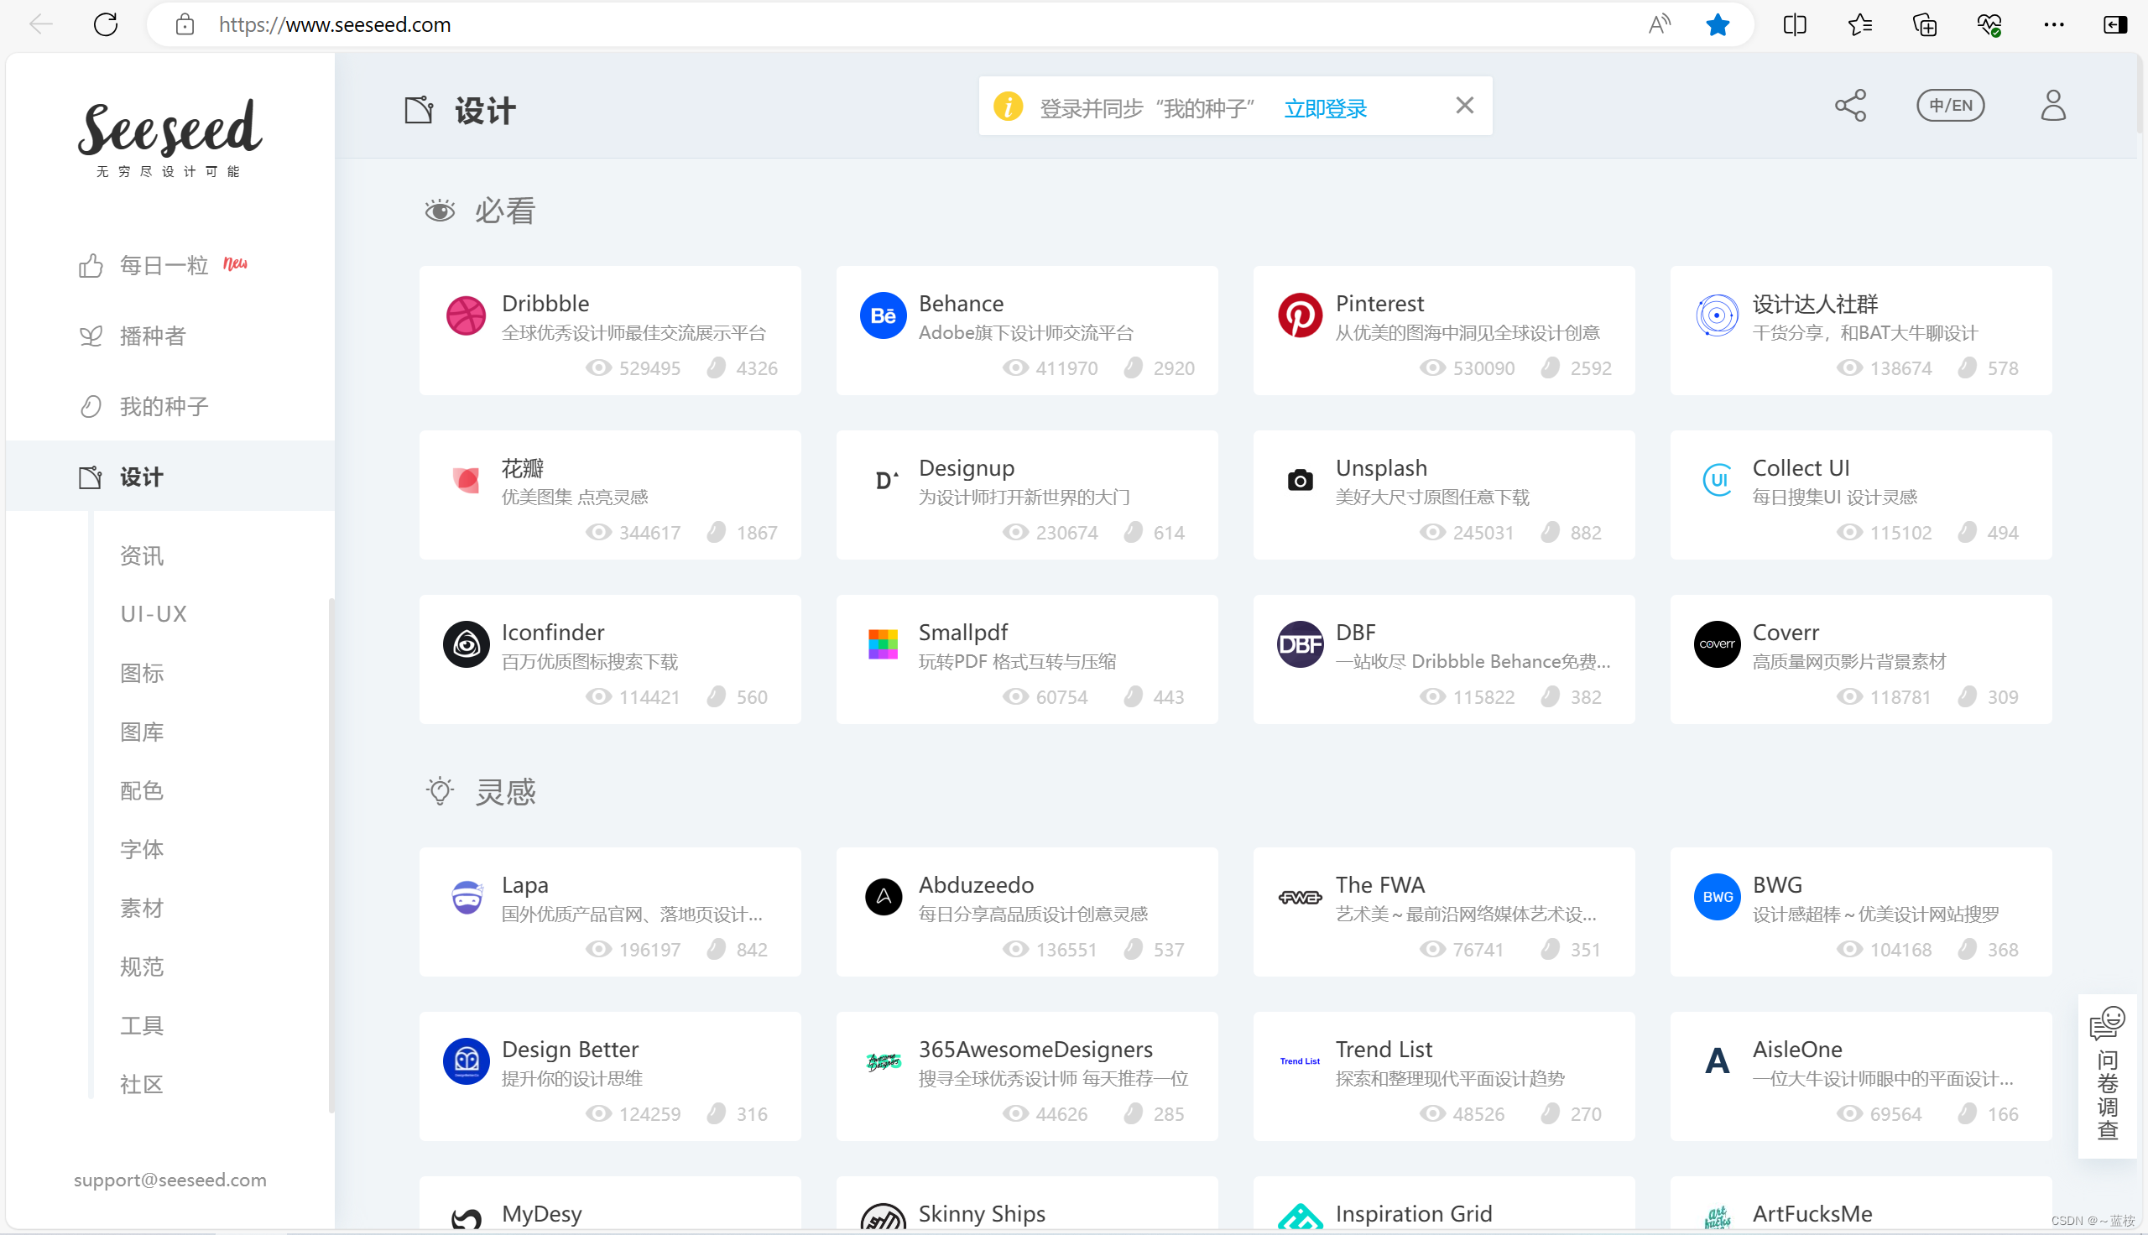Open the browser sidebar toggle icon
Viewport: 2148px width, 1235px height.
click(2115, 24)
